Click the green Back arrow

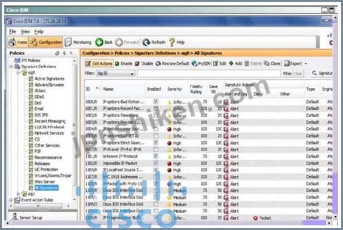coord(99,42)
